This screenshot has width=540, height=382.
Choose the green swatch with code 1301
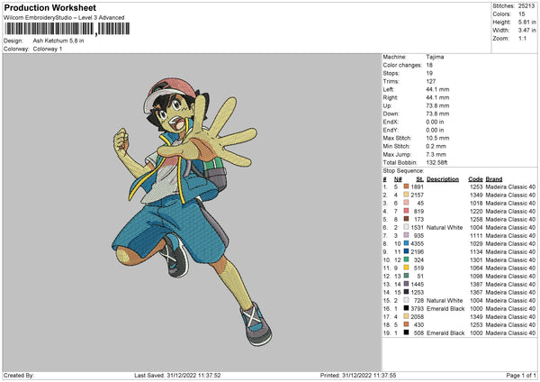(406, 259)
